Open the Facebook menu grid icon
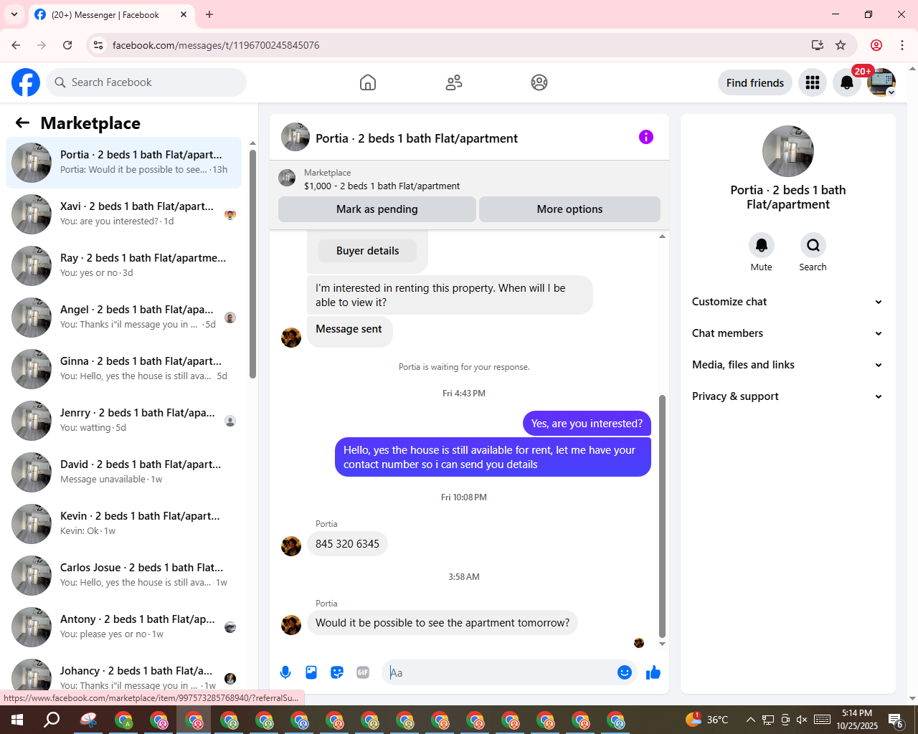 813,82
